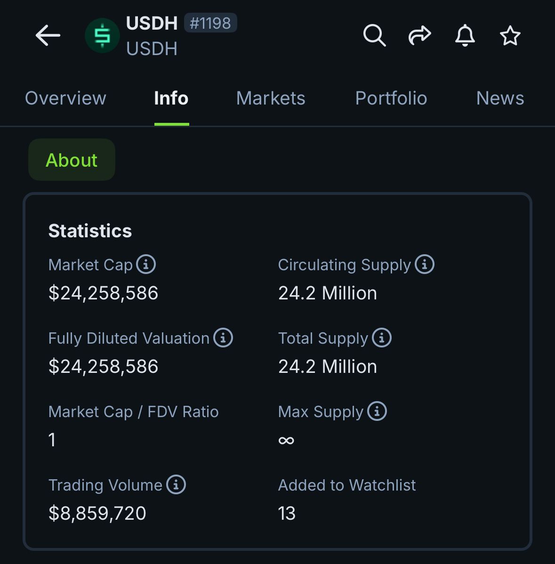The width and height of the screenshot is (555, 564).
Task: Toggle the favorite star for USDH
Action: coord(510,36)
